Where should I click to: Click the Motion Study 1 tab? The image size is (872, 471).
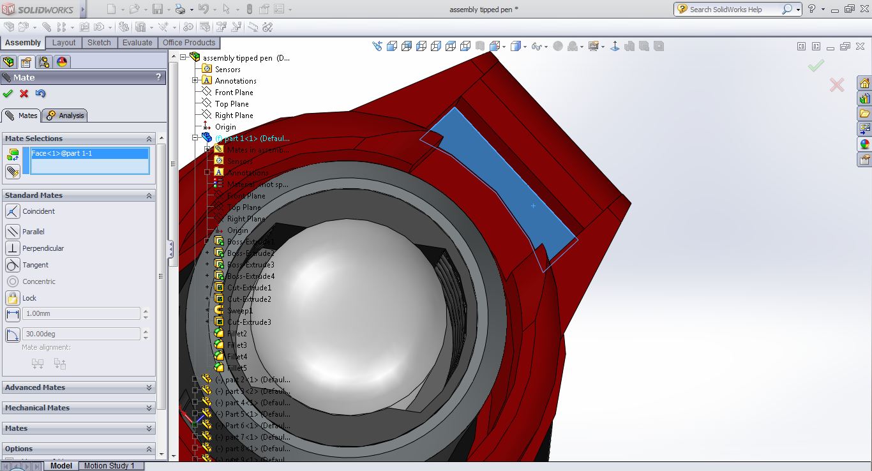109,466
